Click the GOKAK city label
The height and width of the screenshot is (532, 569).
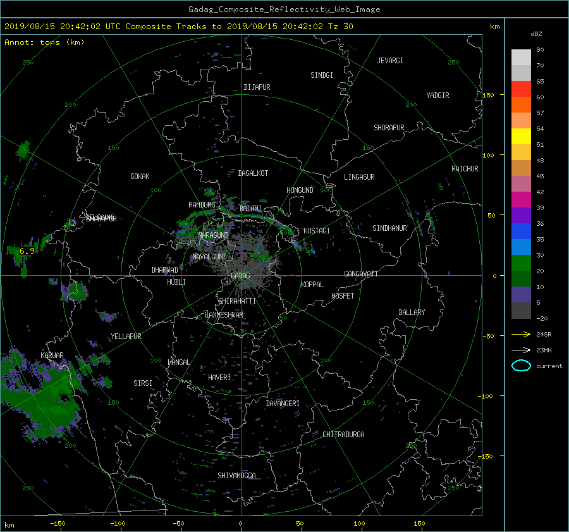click(x=140, y=176)
